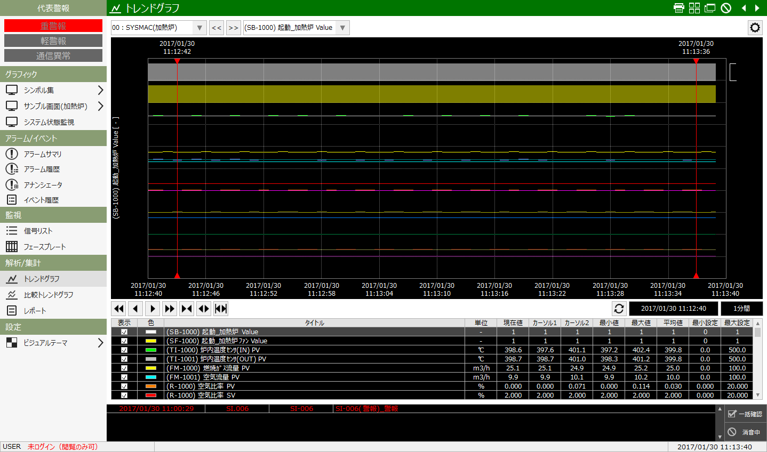767x452 pixels.
Task: Click the printer icon in the title bar
Action: (x=679, y=8)
